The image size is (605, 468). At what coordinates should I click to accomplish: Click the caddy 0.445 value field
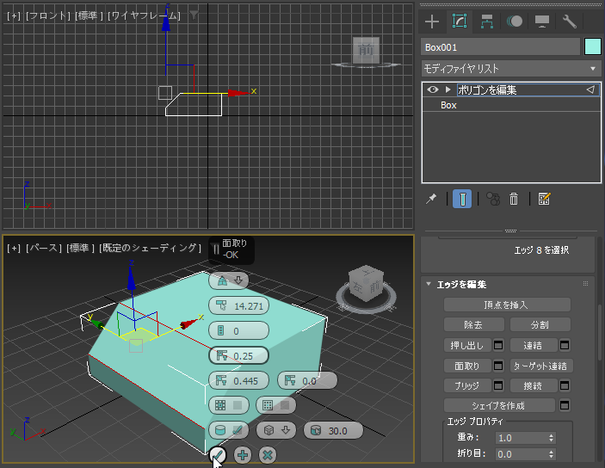238,381
